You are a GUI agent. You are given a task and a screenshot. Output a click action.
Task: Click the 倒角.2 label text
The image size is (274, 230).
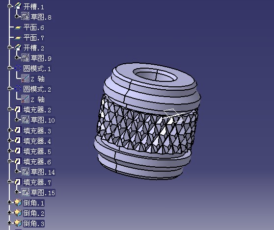[34, 213]
